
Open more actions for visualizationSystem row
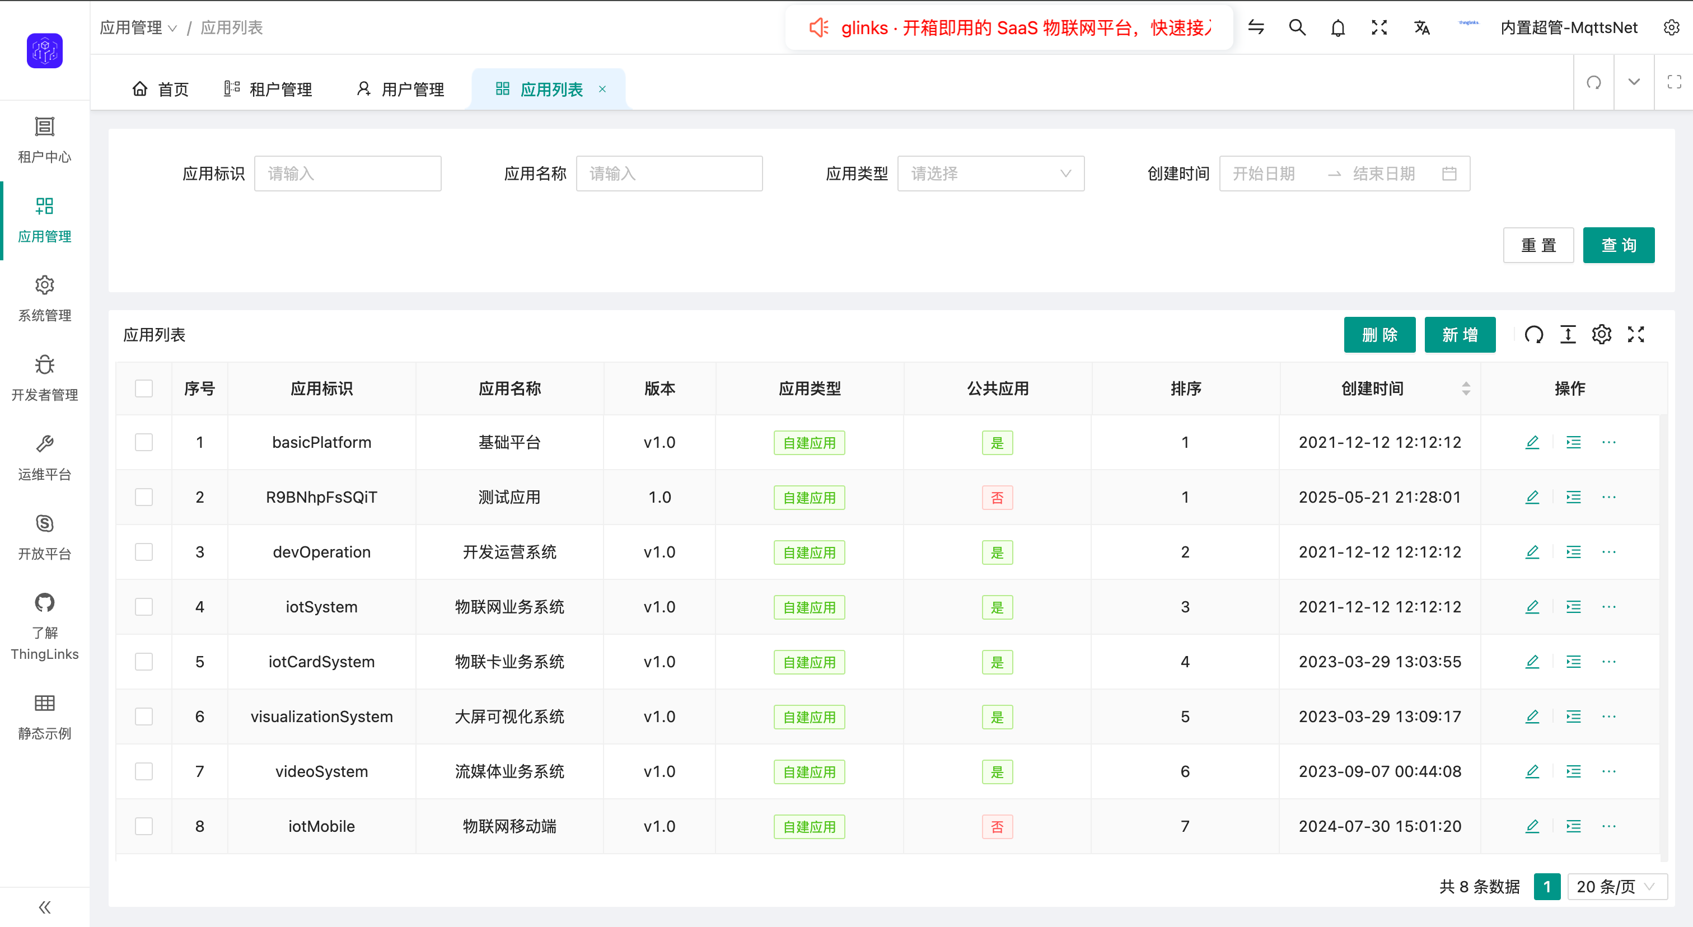1609,716
